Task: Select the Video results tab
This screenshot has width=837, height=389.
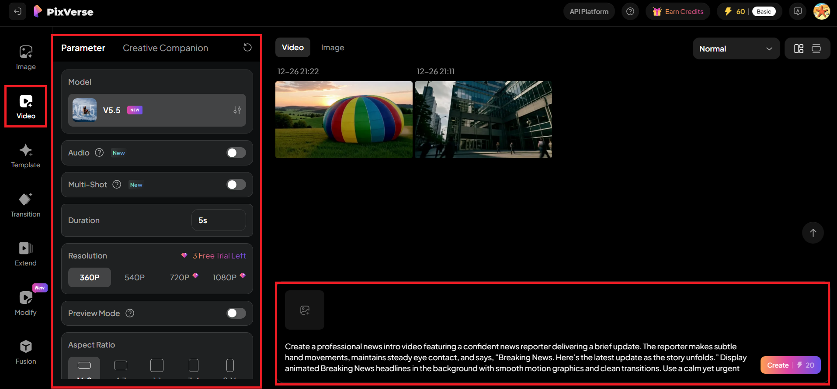Action: pyautogui.click(x=293, y=47)
